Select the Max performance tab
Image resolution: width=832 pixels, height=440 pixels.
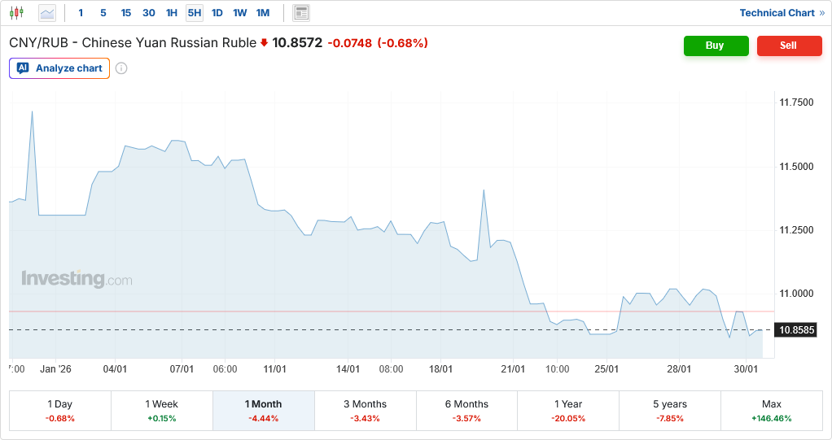772,410
